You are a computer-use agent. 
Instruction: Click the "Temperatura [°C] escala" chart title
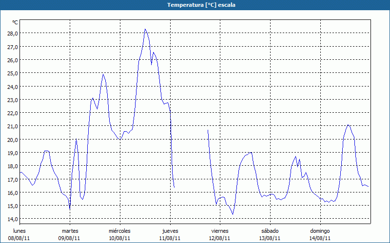(195, 5)
